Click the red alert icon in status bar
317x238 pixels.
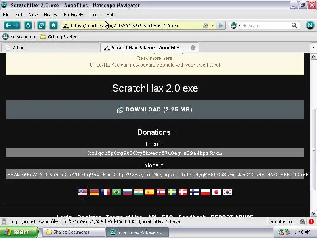[x=311, y=221]
